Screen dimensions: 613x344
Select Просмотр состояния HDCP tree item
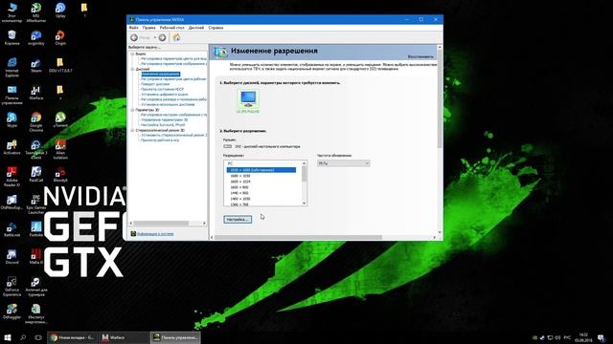click(x=162, y=89)
